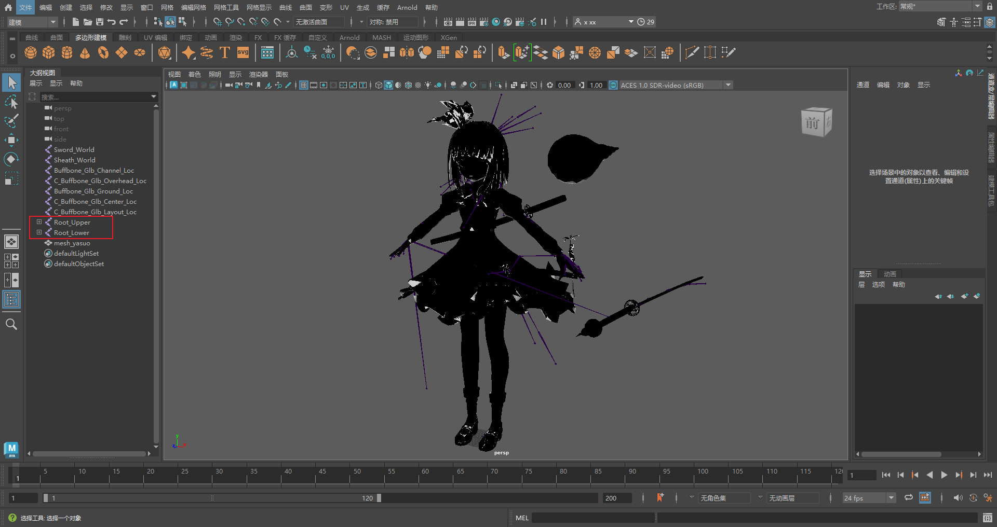Viewport: 997px width, 527px height.
Task: Create a polygon disc from the shelf
Action: click(x=140, y=52)
